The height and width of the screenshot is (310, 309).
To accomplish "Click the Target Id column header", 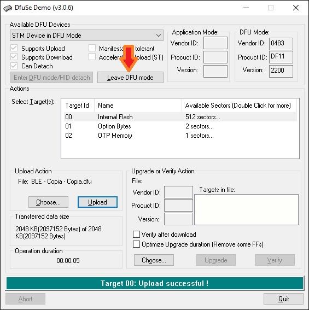I will [x=78, y=106].
